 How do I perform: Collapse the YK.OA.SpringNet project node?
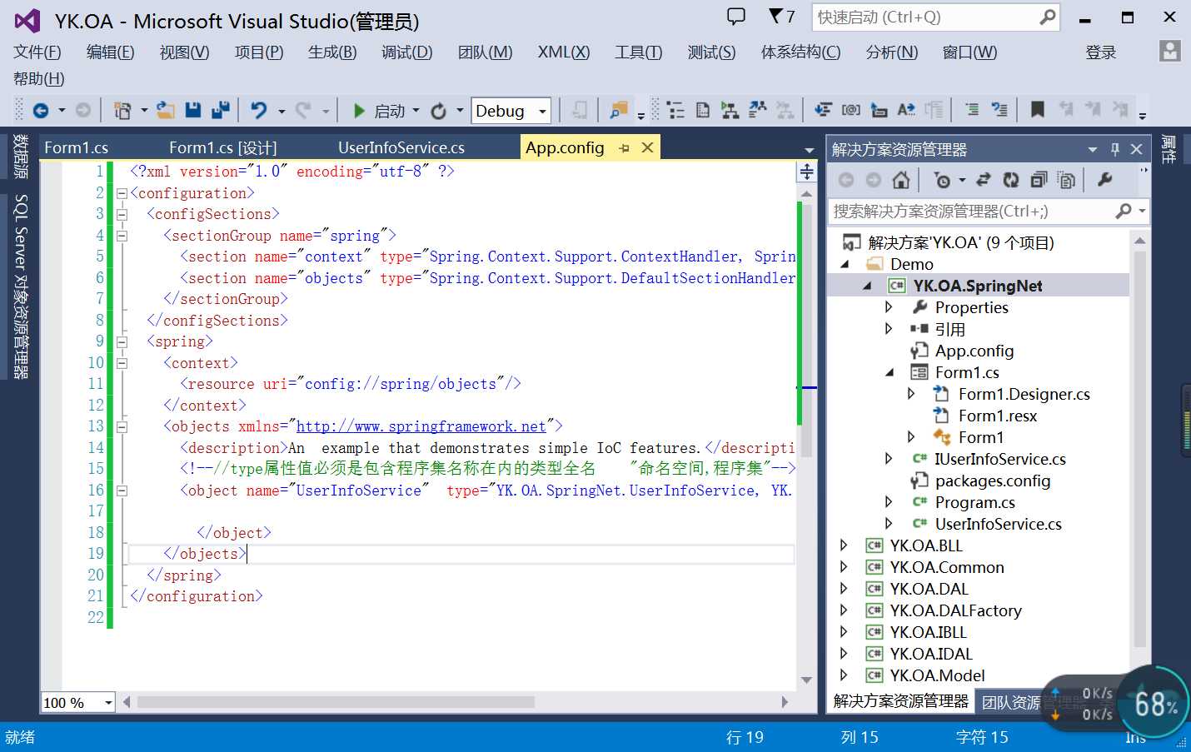867,286
